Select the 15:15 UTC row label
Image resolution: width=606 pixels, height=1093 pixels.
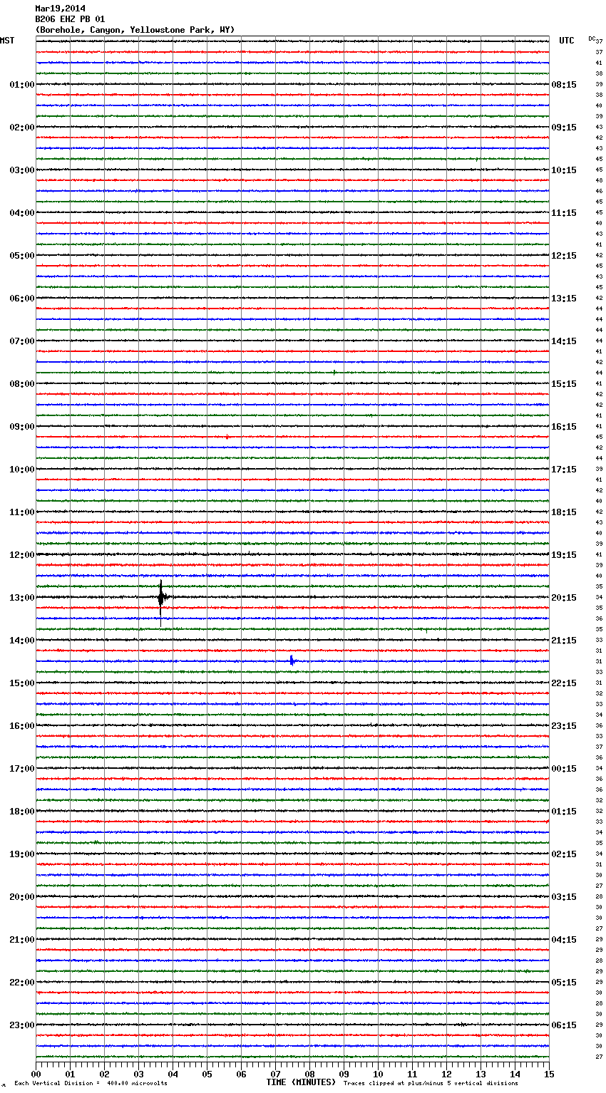click(x=564, y=384)
